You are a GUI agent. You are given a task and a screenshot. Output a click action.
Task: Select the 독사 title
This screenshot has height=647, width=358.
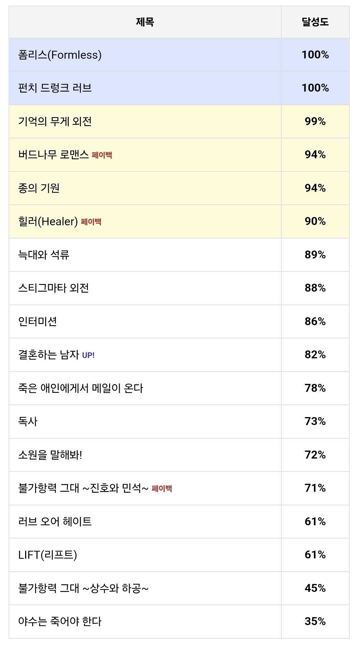coord(28,422)
